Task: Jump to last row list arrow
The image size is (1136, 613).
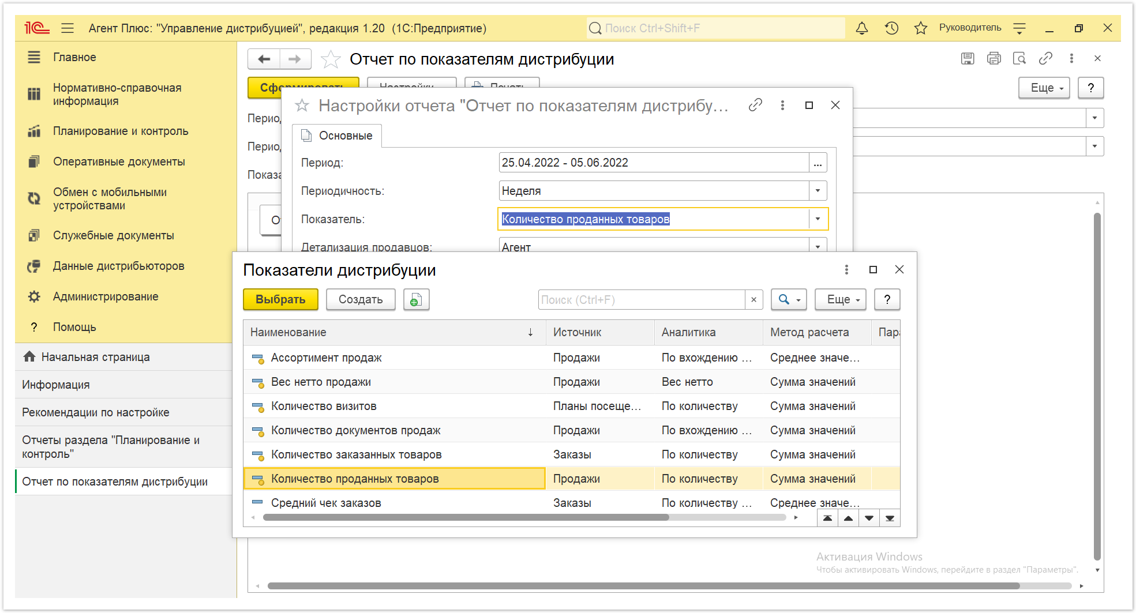Action: [890, 518]
